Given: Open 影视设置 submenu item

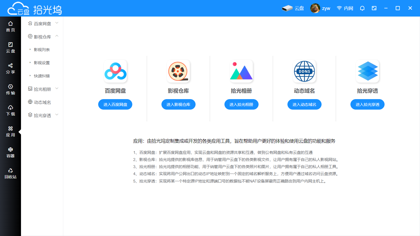Looking at the screenshot, I should 42,63.
